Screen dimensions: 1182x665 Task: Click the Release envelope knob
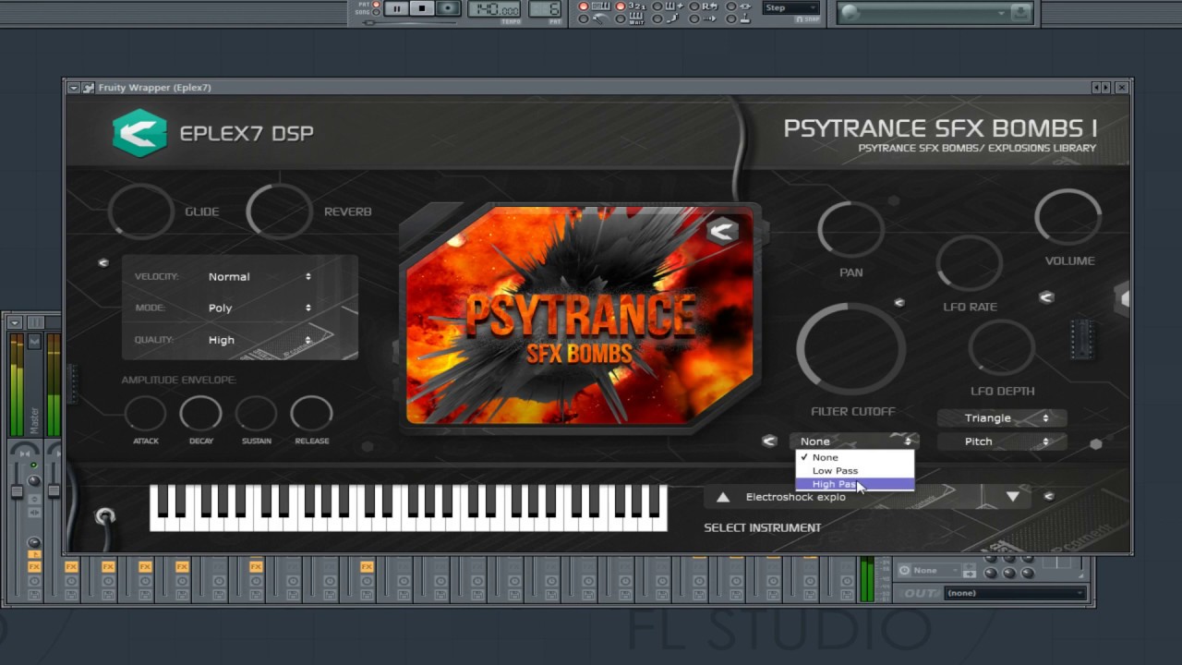pyautogui.click(x=311, y=414)
